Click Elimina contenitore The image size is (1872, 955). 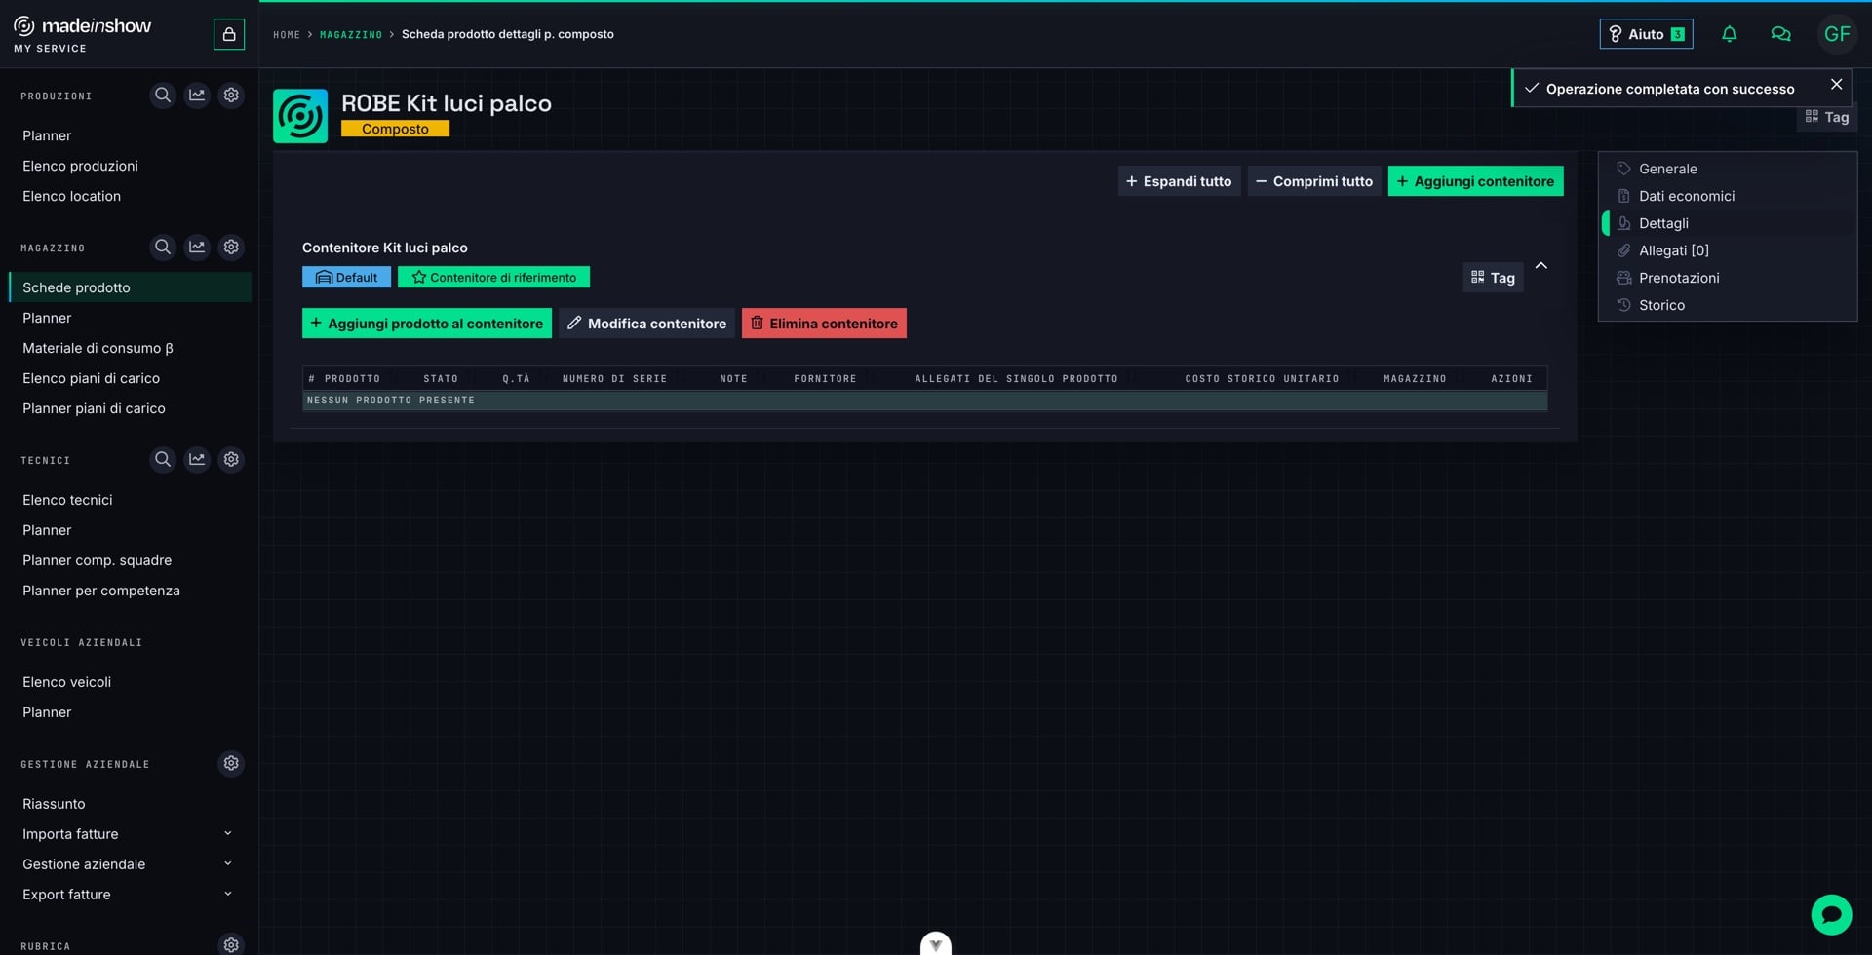(824, 324)
